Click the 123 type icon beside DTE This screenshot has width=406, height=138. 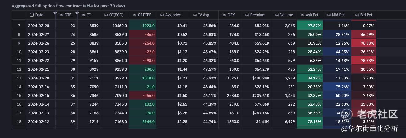pos(61,15)
